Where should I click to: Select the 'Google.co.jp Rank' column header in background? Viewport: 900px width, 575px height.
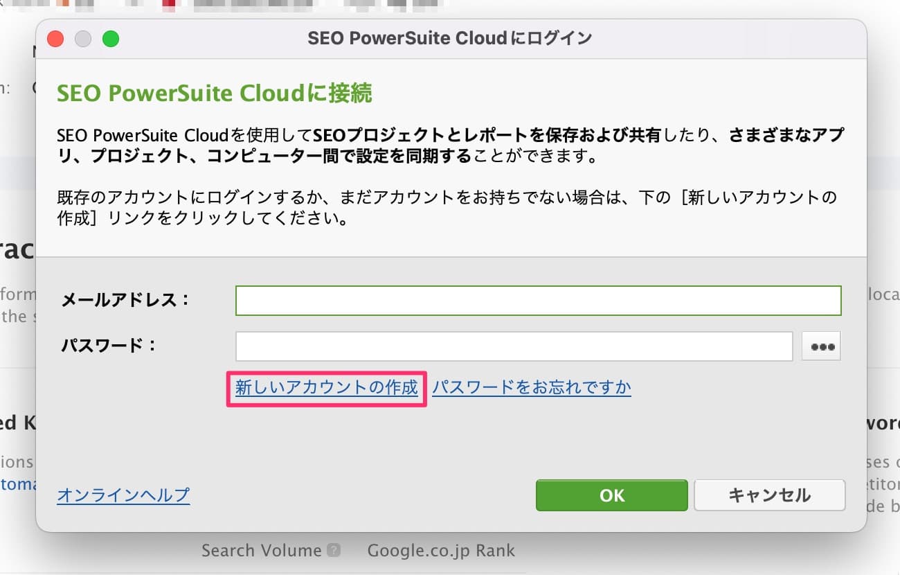pyautogui.click(x=441, y=551)
